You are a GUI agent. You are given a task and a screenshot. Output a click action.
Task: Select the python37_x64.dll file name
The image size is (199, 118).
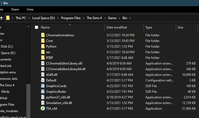58,97
